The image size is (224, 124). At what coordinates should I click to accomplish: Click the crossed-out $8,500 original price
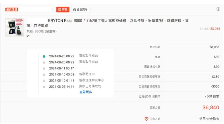click(204, 29)
